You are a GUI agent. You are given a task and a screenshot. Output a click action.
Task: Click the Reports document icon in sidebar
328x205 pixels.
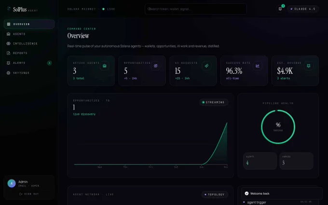click(x=8, y=53)
